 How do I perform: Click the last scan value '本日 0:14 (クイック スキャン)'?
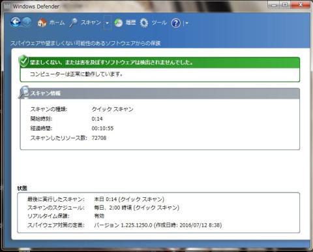point(129,199)
